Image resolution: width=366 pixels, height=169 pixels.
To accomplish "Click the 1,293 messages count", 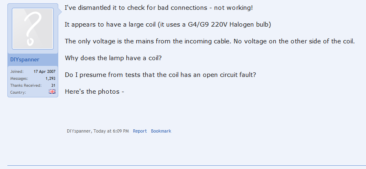I will coord(50,79).
